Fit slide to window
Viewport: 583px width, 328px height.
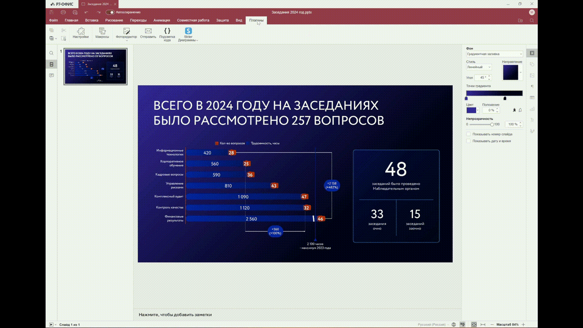pyautogui.click(x=474, y=325)
